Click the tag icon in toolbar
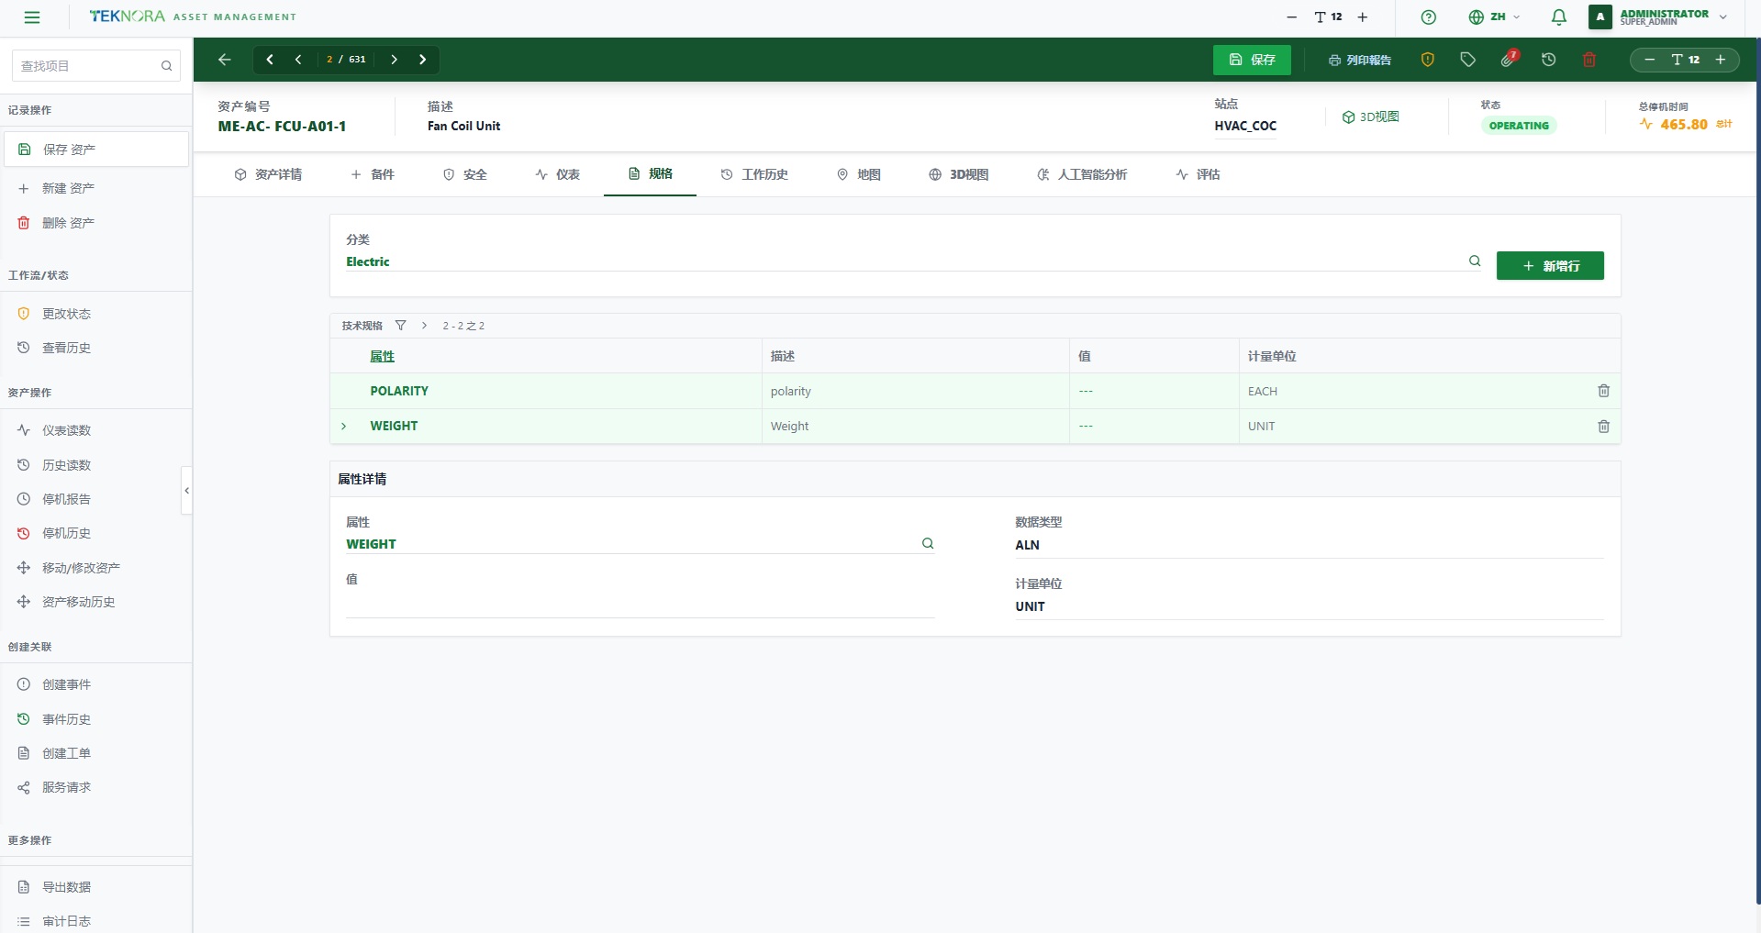Image resolution: width=1761 pixels, height=933 pixels. [1468, 60]
